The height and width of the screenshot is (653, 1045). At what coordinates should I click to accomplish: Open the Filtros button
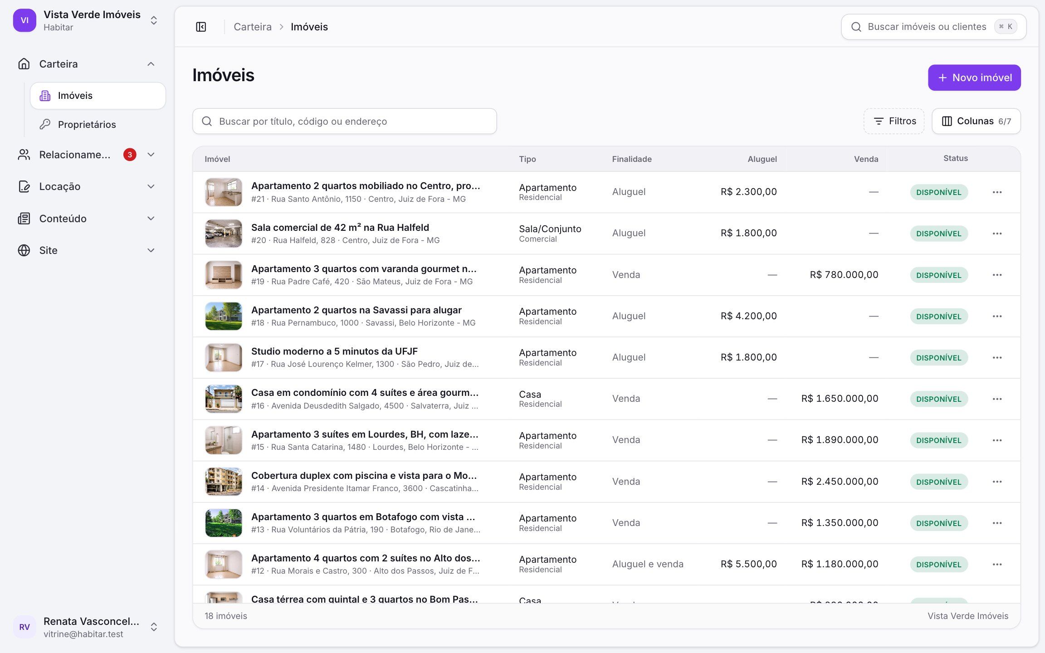(894, 121)
